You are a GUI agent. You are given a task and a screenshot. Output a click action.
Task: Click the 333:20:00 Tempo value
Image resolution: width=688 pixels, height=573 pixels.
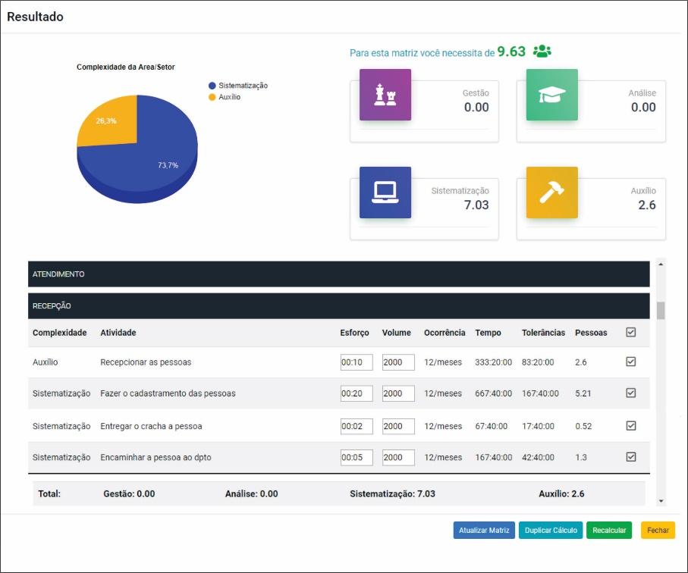(x=493, y=362)
